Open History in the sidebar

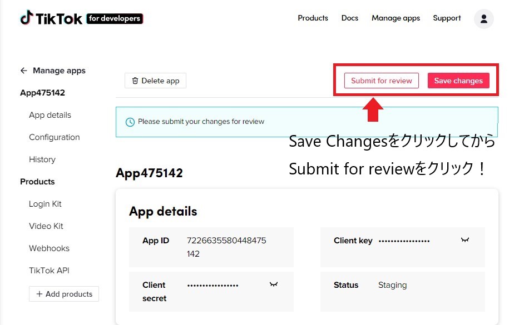pos(42,159)
